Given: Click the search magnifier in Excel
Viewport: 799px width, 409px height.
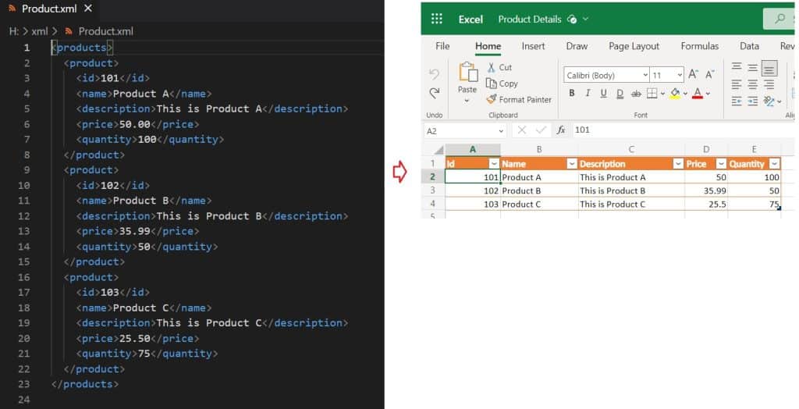Looking at the screenshot, I should click(x=779, y=19).
